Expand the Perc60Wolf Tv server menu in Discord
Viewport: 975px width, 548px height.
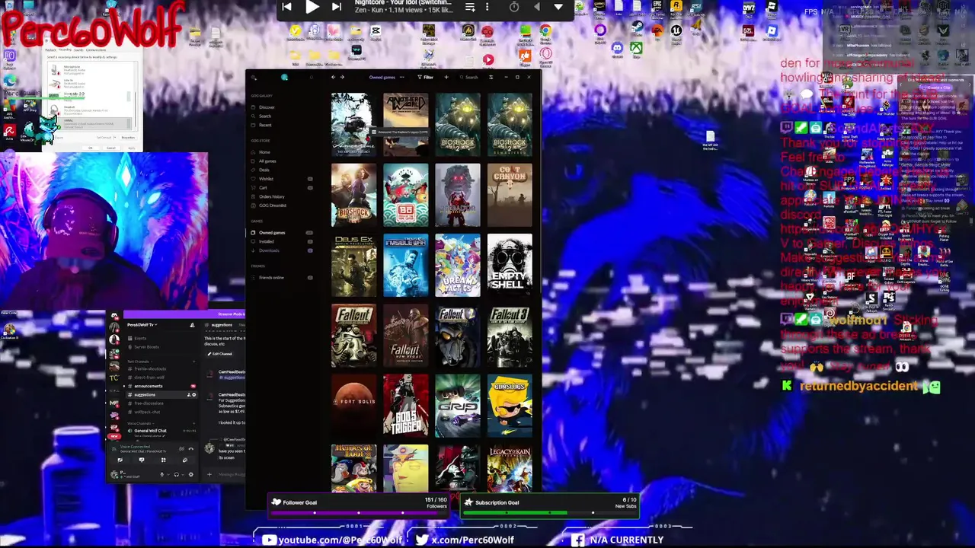142,325
